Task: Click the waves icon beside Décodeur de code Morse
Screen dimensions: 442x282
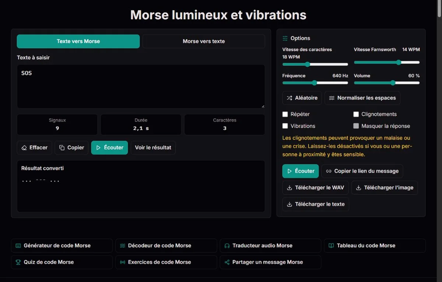Action: 123,246
